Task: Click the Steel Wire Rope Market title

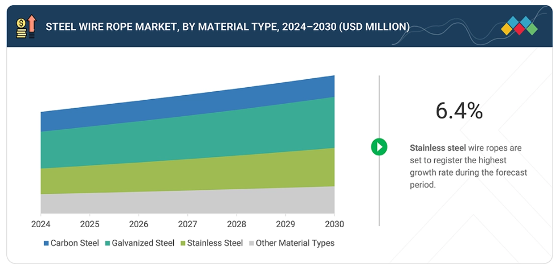Action: (228, 27)
